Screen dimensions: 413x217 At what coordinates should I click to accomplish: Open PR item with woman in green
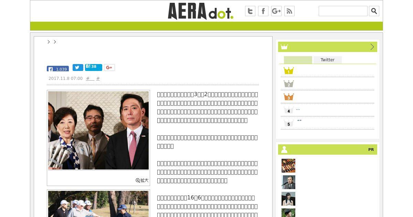point(288,213)
